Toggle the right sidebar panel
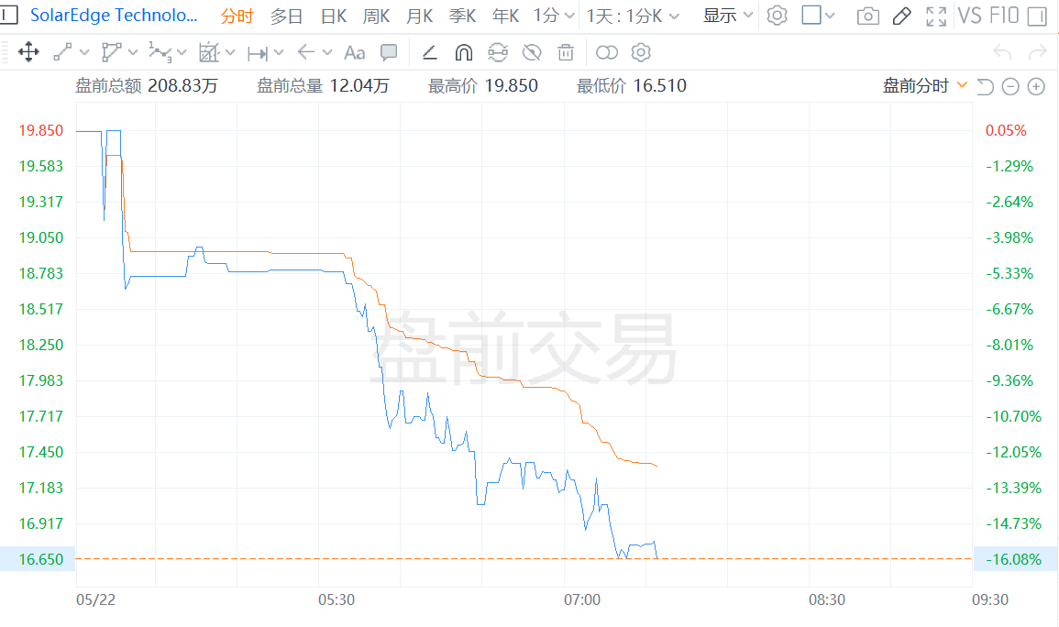 point(1037,16)
